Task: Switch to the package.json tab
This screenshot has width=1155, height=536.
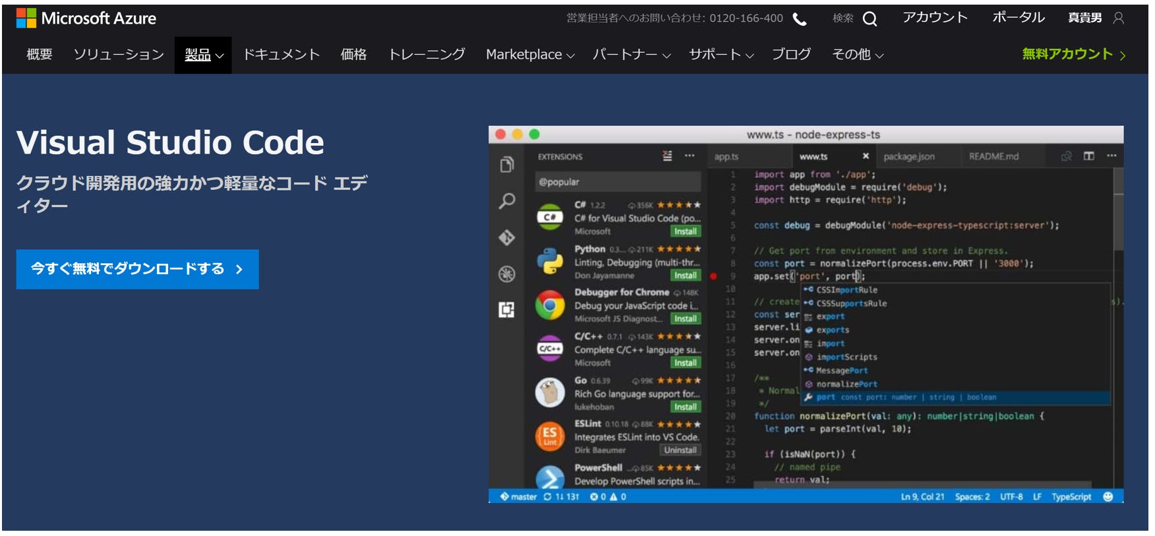Action: coord(909,156)
